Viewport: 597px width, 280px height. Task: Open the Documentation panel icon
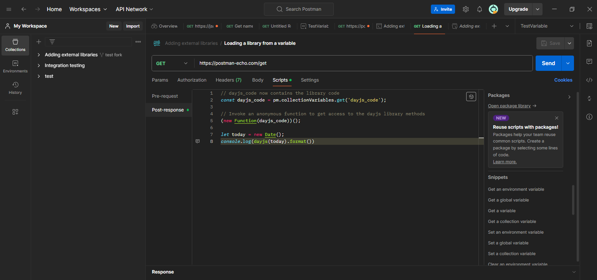[x=589, y=43]
